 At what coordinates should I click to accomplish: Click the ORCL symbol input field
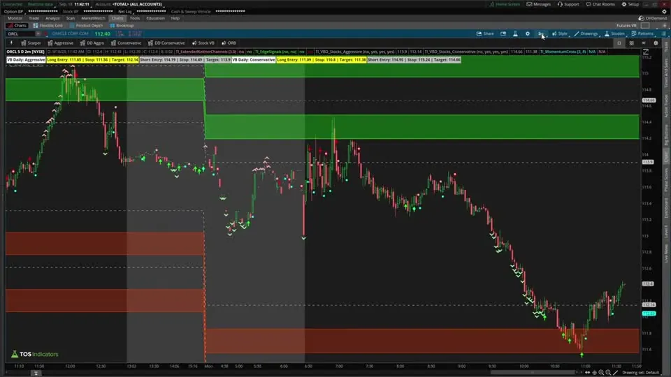coord(20,34)
